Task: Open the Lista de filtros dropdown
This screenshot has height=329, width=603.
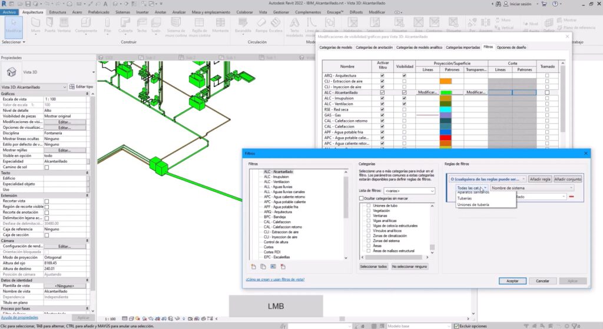Action: (x=409, y=191)
